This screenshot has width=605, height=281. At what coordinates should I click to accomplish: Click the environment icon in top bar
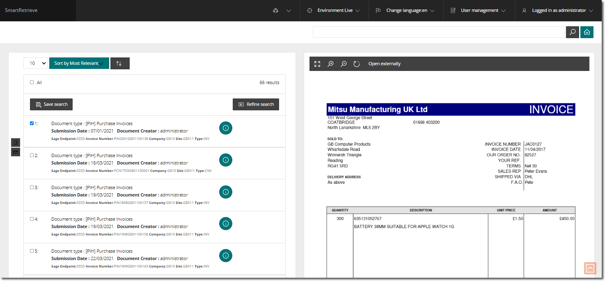pos(309,11)
